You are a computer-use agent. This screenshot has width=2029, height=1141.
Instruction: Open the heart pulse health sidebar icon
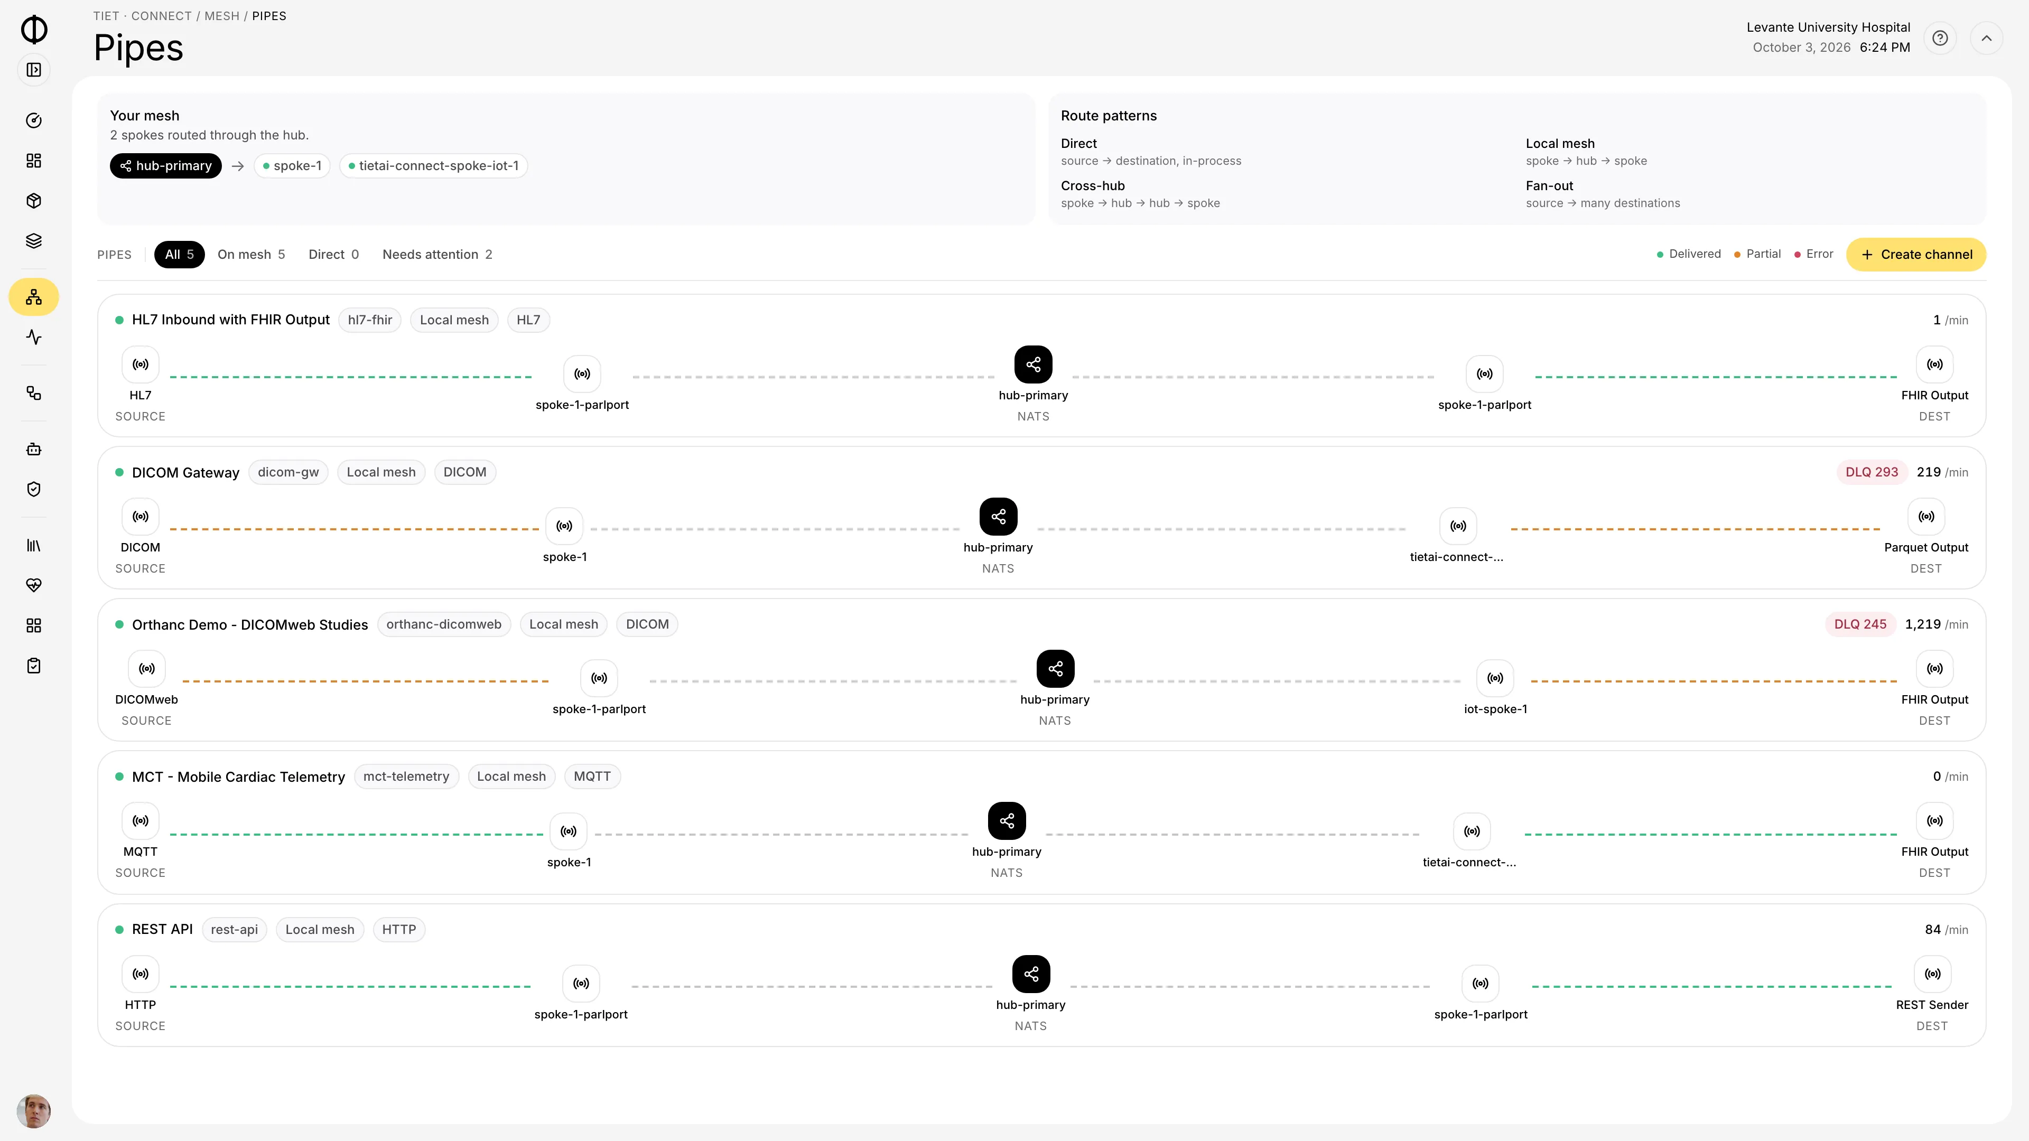(x=34, y=586)
